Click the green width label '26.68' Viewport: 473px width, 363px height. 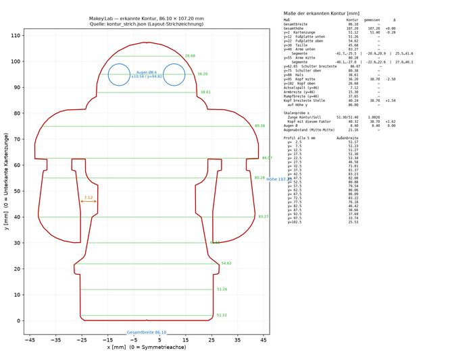tap(190, 56)
